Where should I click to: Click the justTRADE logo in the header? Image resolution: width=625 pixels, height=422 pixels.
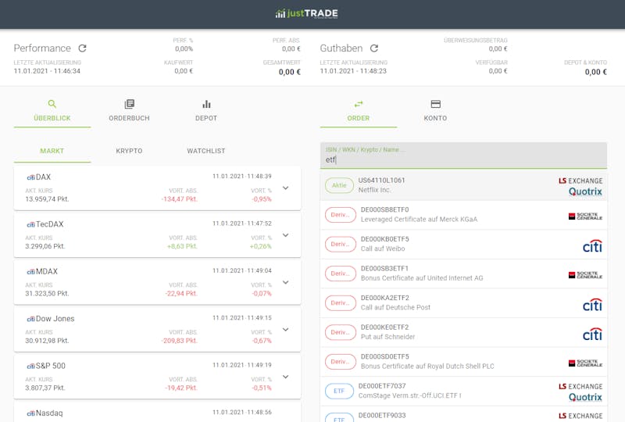pyautogui.click(x=306, y=13)
